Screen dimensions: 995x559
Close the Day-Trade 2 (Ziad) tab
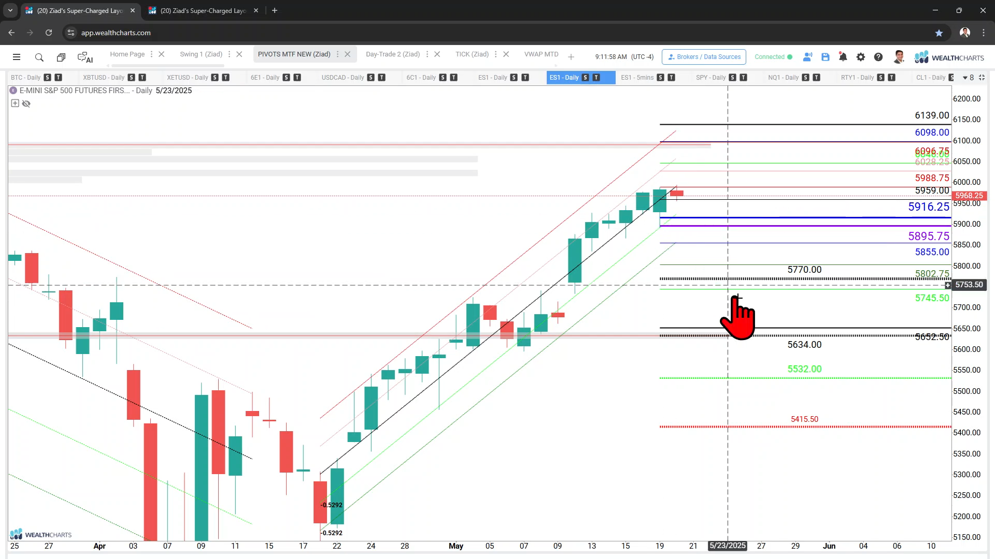[x=437, y=54]
